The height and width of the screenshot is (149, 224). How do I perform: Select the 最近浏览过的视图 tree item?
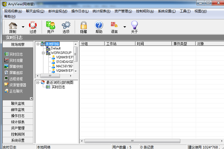(60, 82)
